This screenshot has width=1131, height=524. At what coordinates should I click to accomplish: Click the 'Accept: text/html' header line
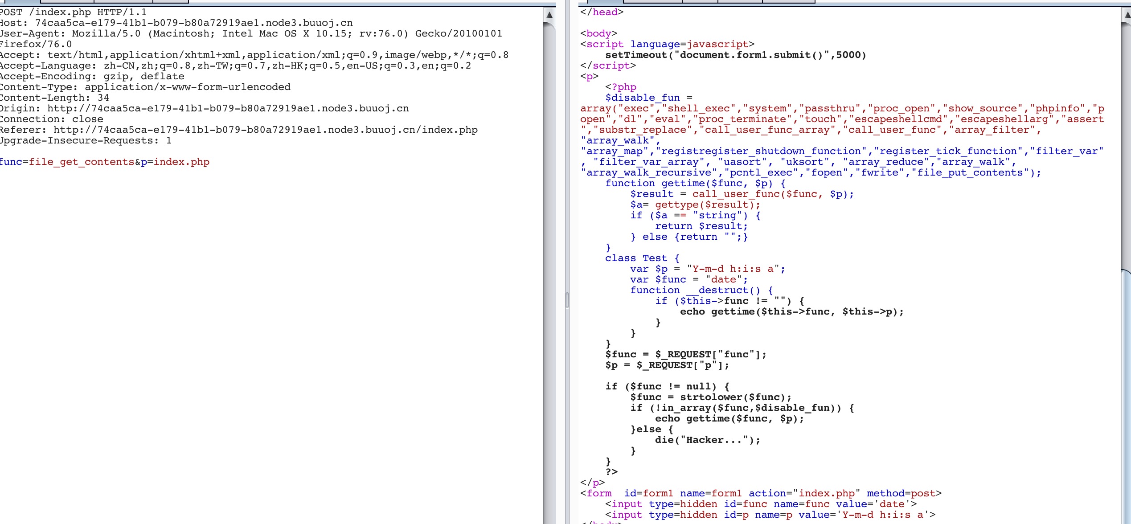[254, 55]
